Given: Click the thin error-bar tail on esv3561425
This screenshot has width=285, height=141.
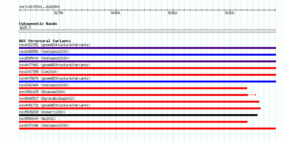Looking at the screenshot, I should [252, 95].
